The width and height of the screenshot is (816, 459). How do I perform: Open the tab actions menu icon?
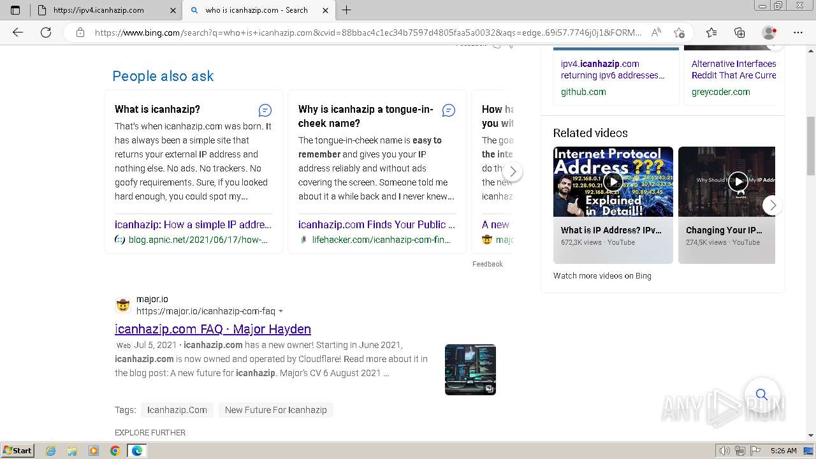pyautogui.click(x=15, y=10)
